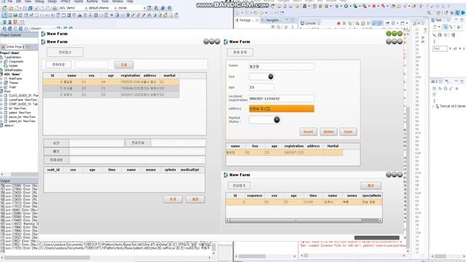Select Script in Project Explorer tree
Screen dimensions: 466x262
coord(12,87)
